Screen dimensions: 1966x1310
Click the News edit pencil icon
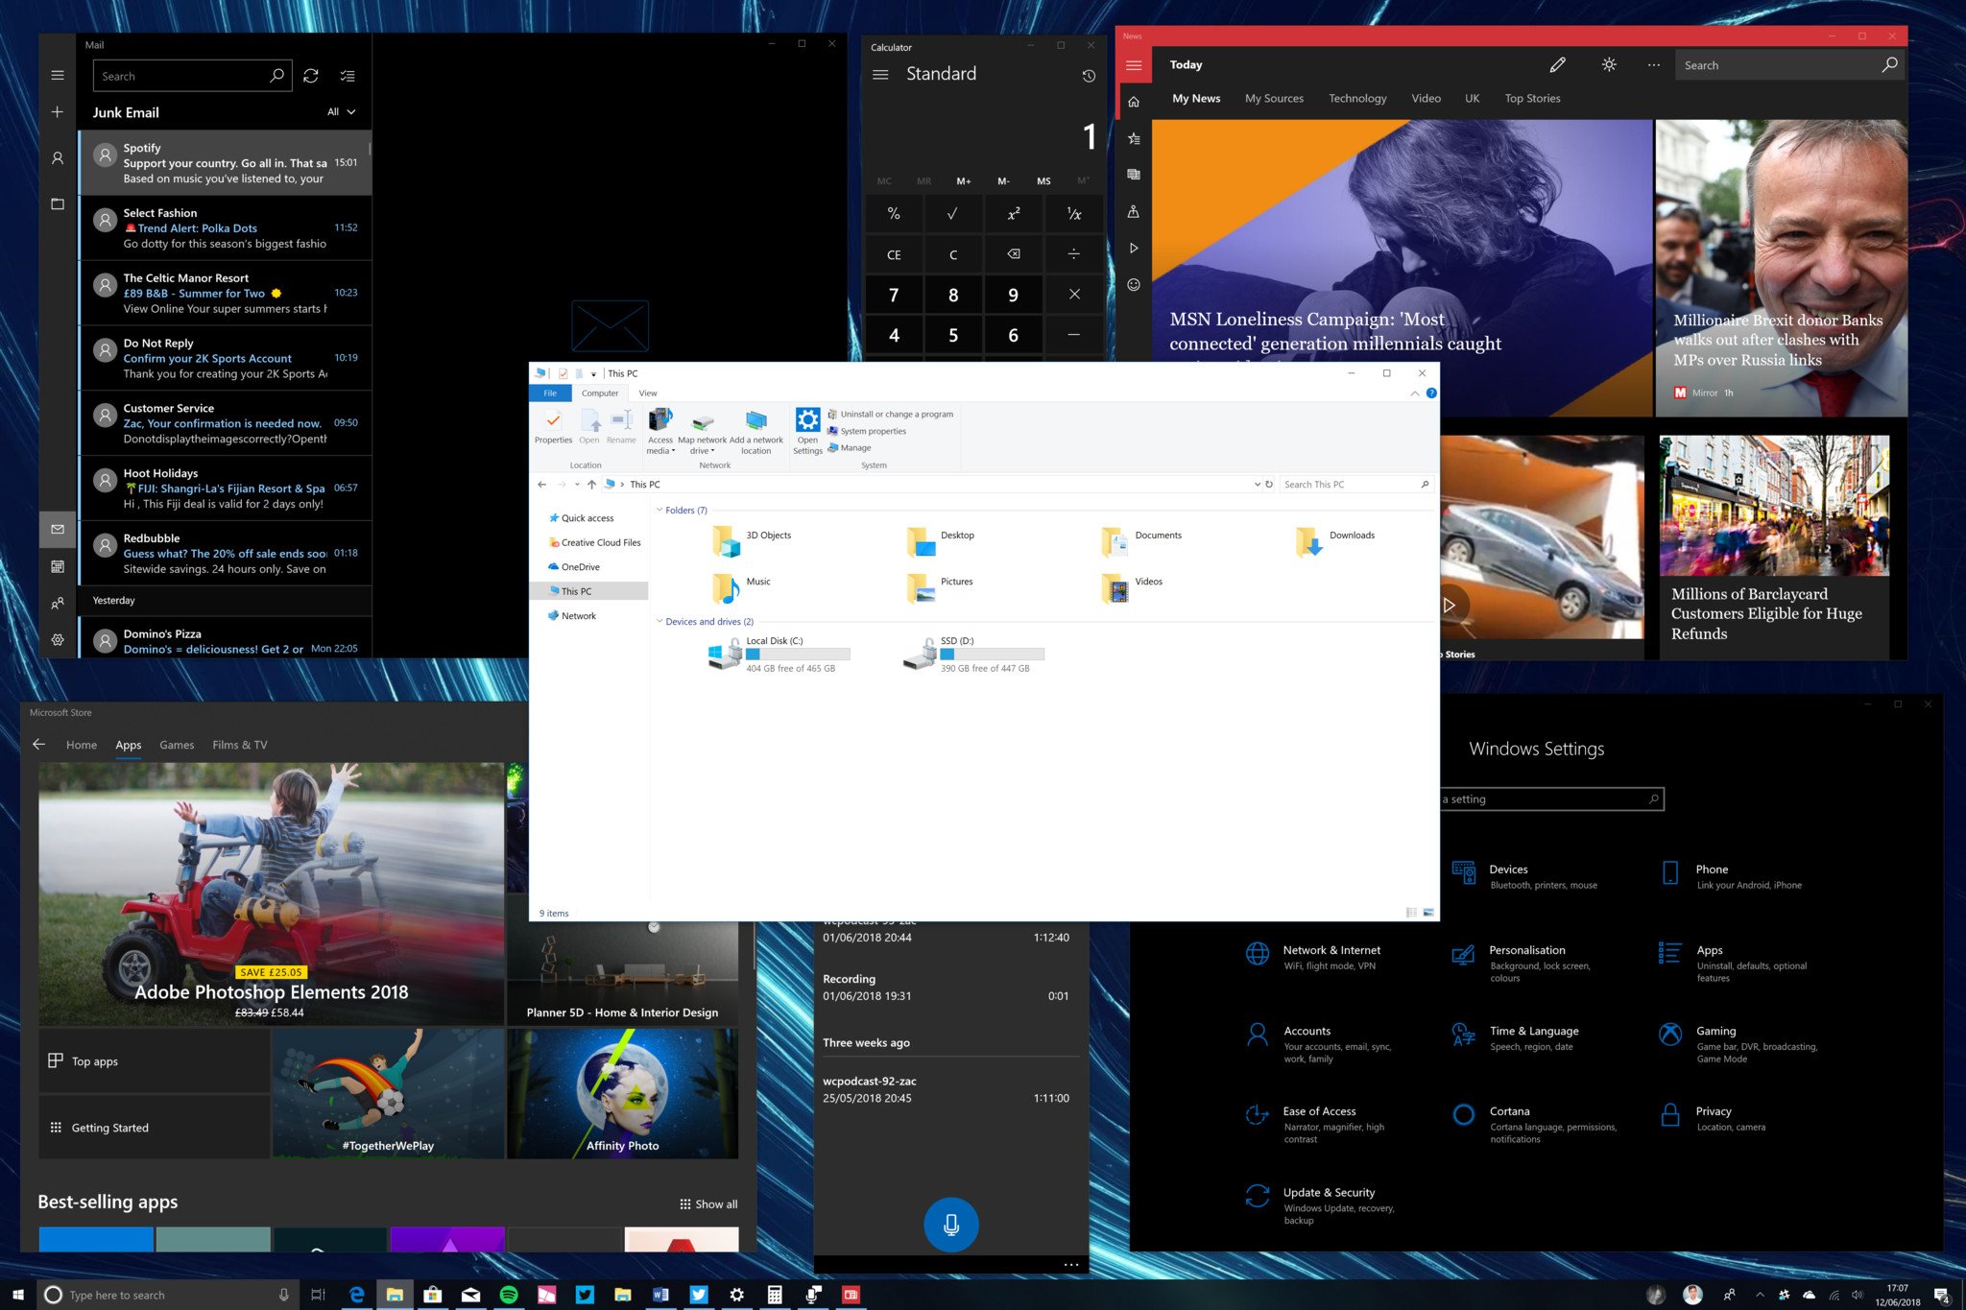pos(1560,63)
